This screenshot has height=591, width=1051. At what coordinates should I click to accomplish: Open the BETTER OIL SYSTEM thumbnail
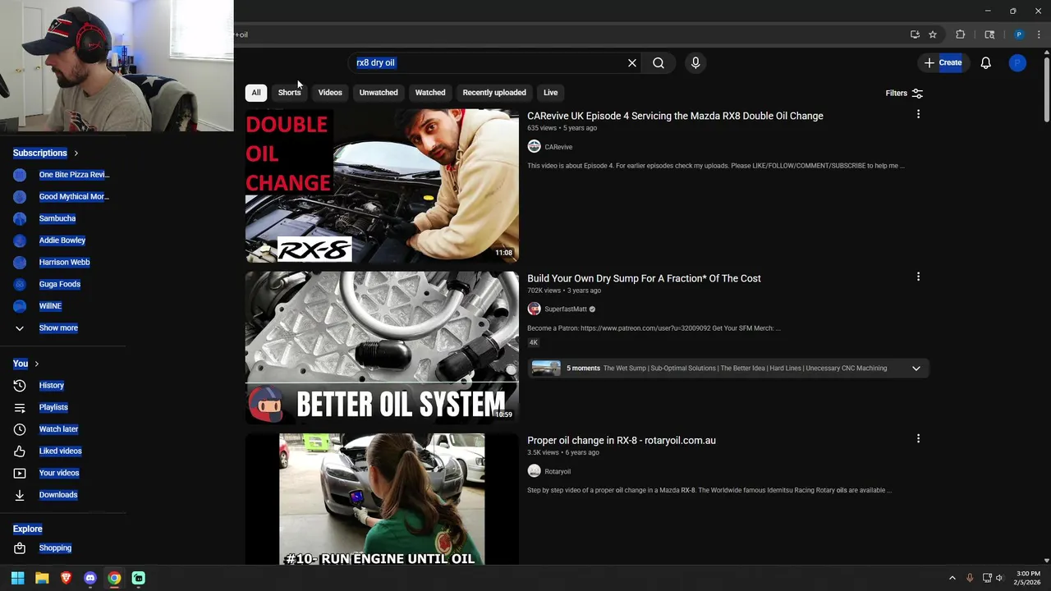(x=382, y=348)
